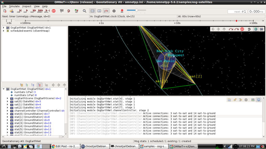Toggle horizontal split layout view
The width and height of the screenshot is (266, 149).
tap(92, 11)
